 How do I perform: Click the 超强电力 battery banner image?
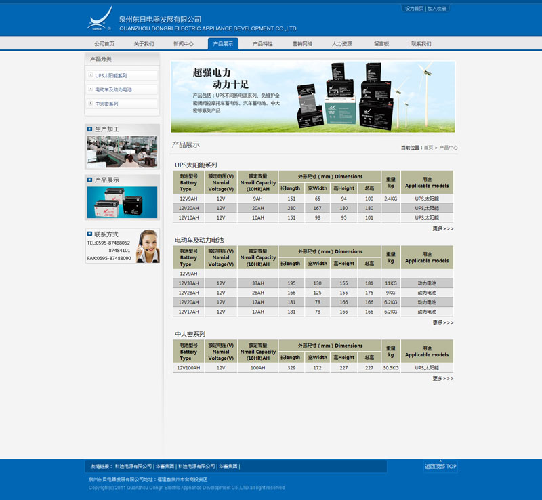pos(313,97)
